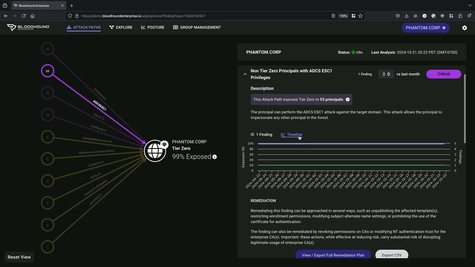Click the uBlock Origin shield extension

tap(442, 16)
